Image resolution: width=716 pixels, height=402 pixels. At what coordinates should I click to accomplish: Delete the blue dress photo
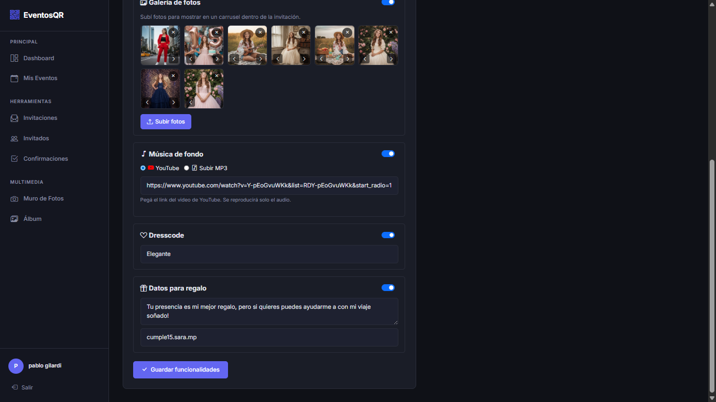point(173,76)
